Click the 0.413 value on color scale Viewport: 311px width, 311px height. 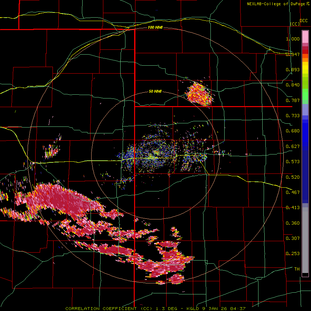tap(293, 208)
